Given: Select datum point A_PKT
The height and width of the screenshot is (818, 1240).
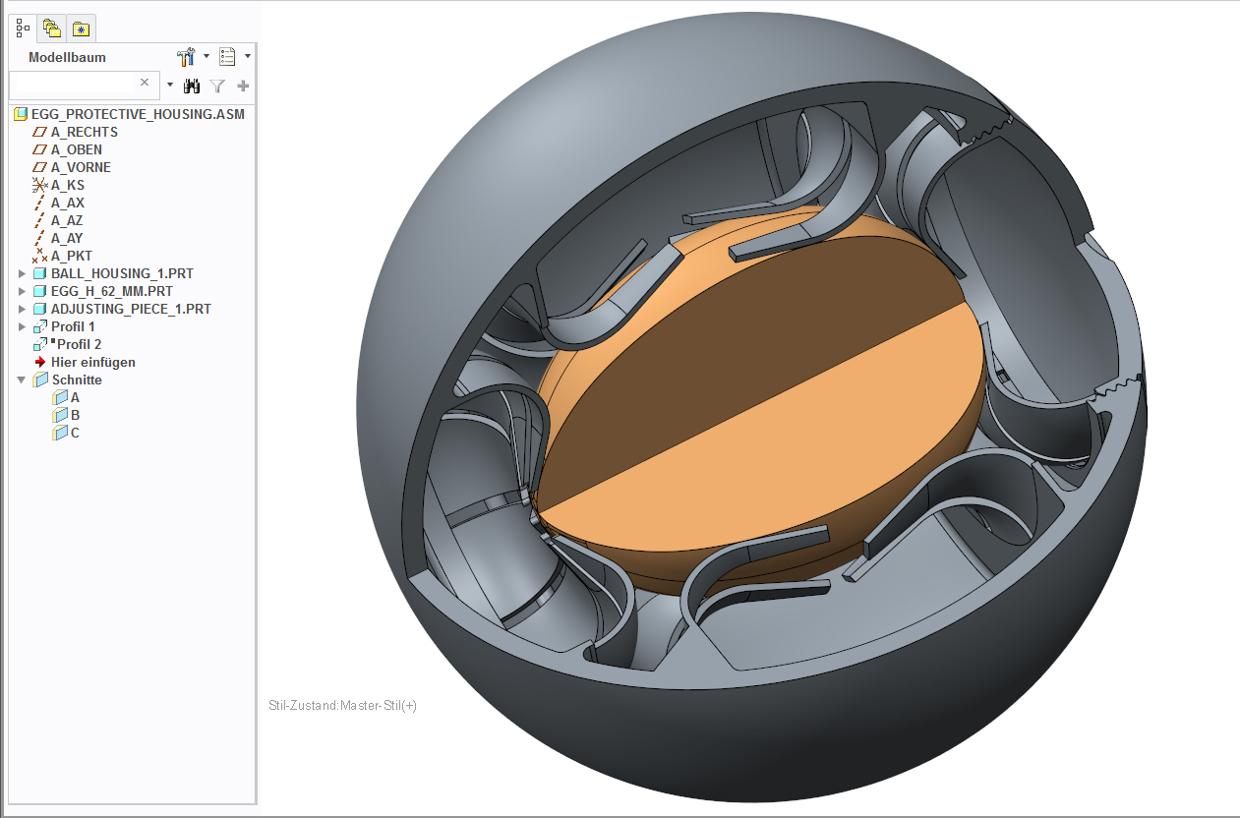Looking at the screenshot, I should click(72, 256).
